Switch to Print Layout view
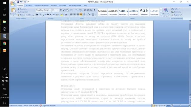Screen dimensions: 191x107 click(x=154, y=106)
